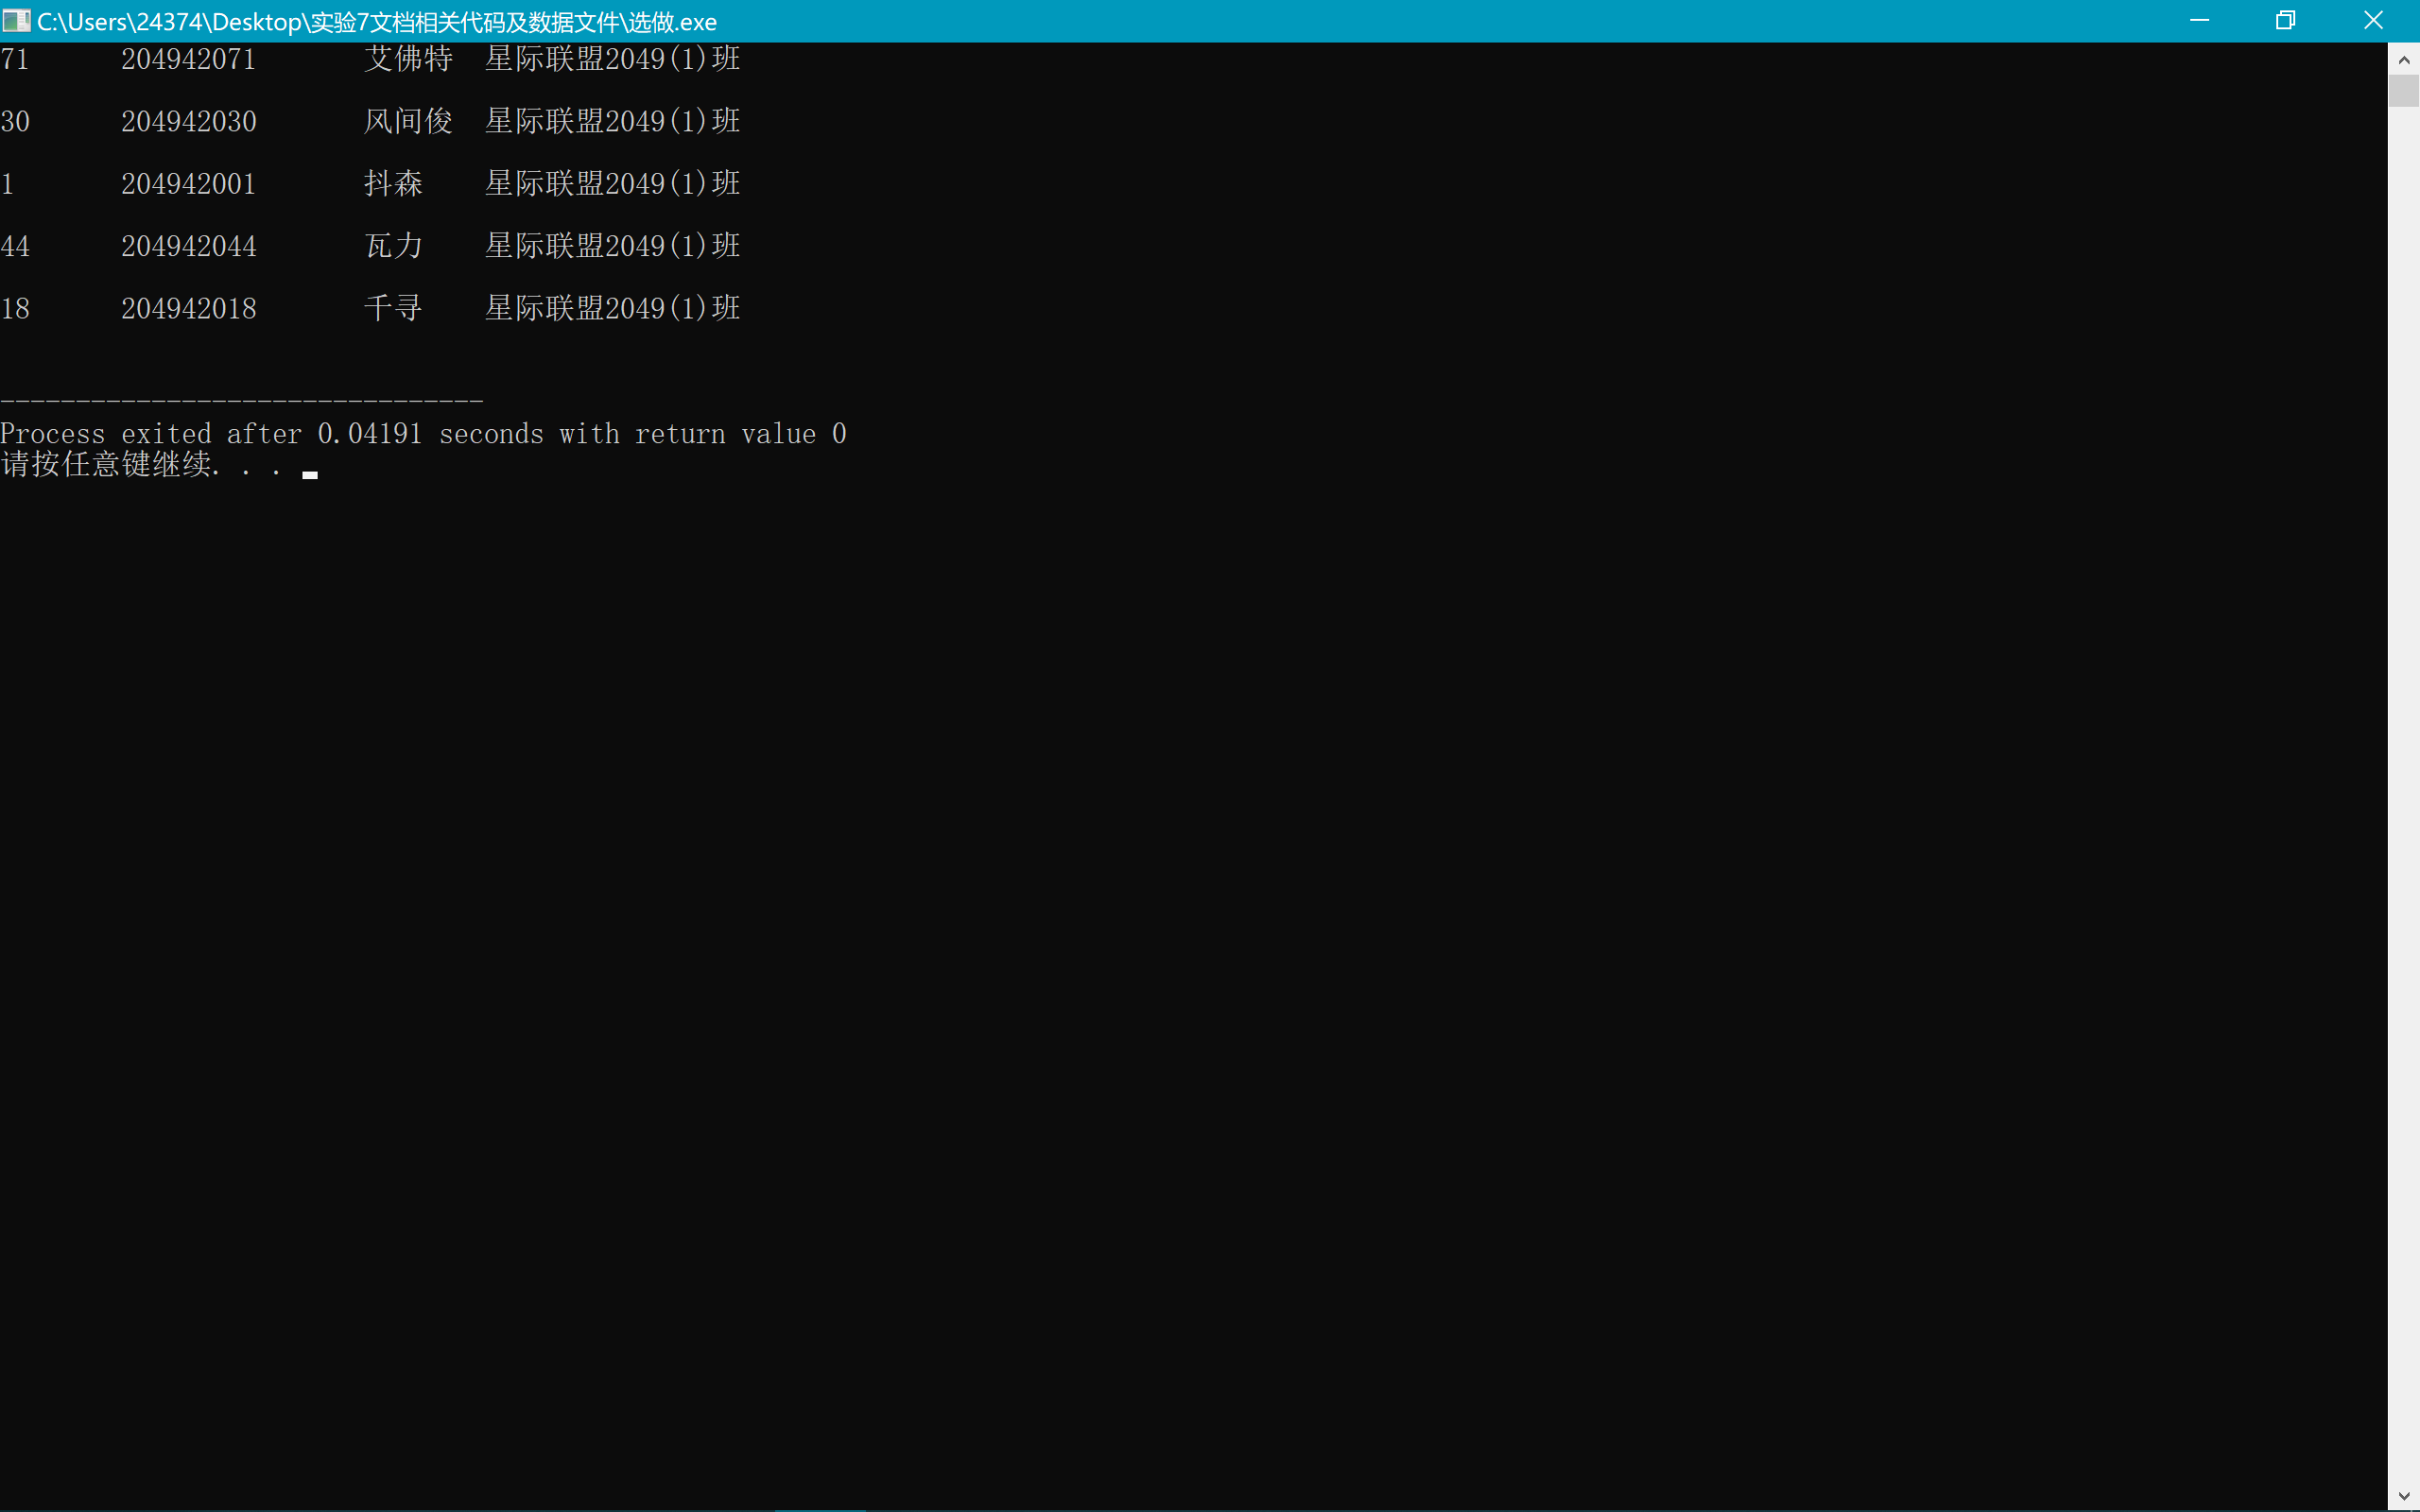Screen dimensions: 2420x1512
Task: Click the window title path text
Action: point(376,22)
